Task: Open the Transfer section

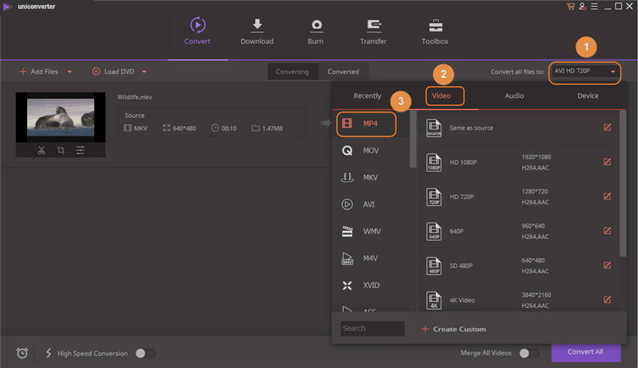Action: click(x=373, y=31)
